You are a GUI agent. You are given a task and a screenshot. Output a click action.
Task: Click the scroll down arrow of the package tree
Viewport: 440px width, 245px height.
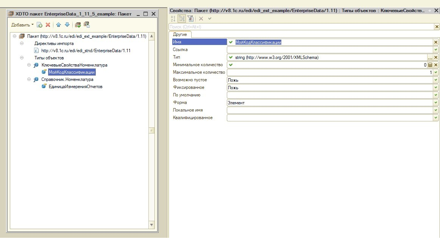[x=152, y=225]
